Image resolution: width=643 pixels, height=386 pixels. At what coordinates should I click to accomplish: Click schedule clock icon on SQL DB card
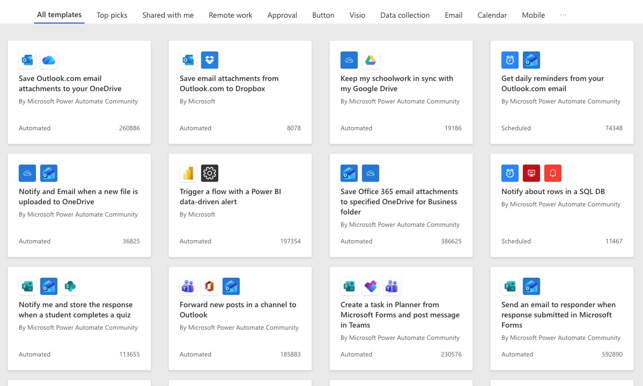(509, 173)
